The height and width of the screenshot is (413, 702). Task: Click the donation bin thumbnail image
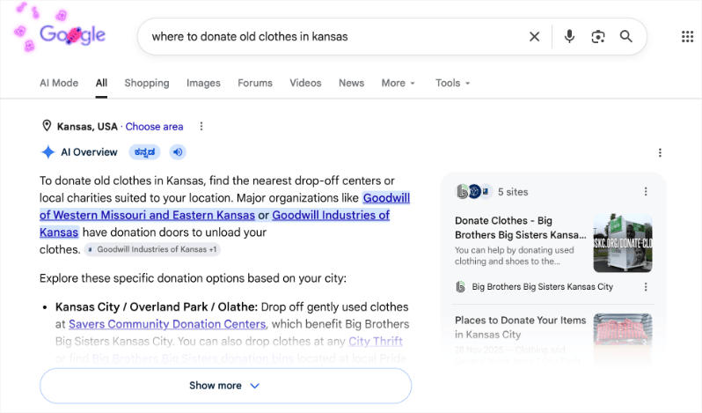click(623, 243)
